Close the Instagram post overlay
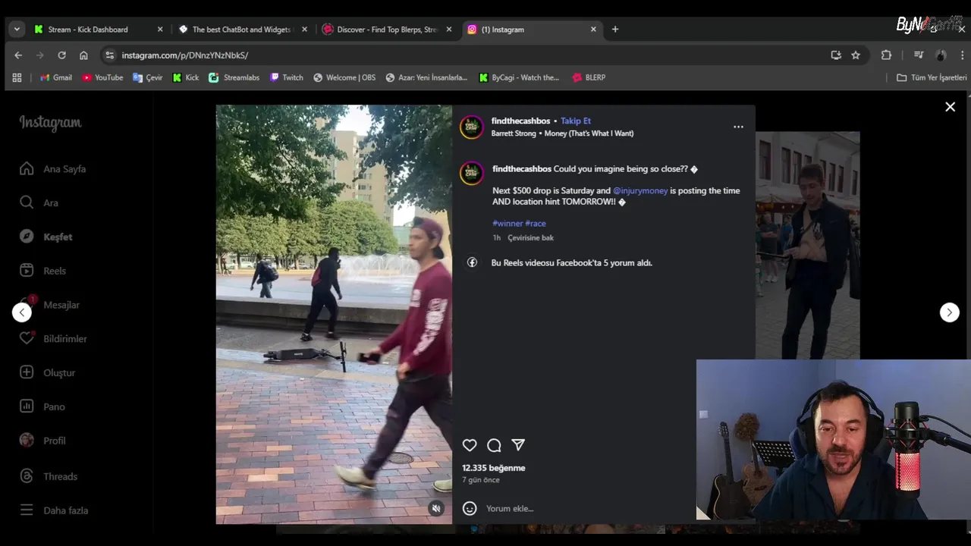This screenshot has width=971, height=546. click(950, 107)
